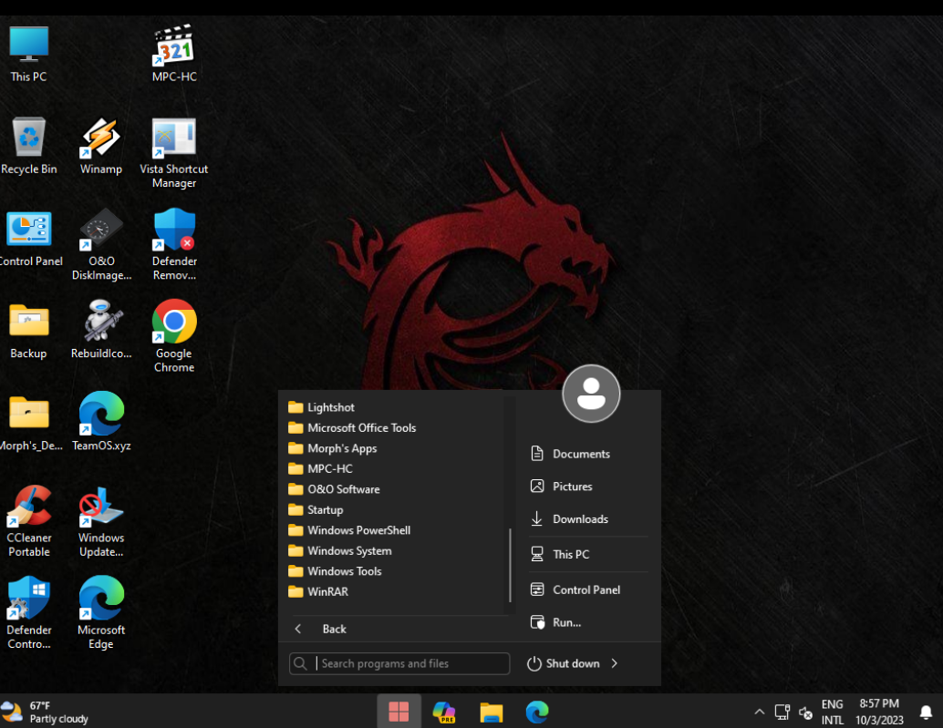
Task: Select the Backup folder on desktop
Action: coord(28,331)
